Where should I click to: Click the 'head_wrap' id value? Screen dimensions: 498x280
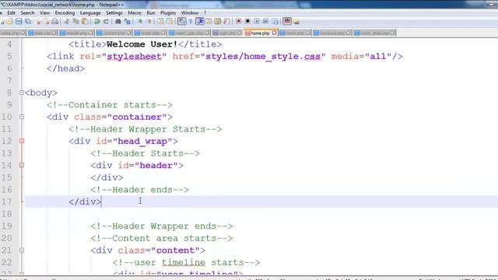[142, 142]
